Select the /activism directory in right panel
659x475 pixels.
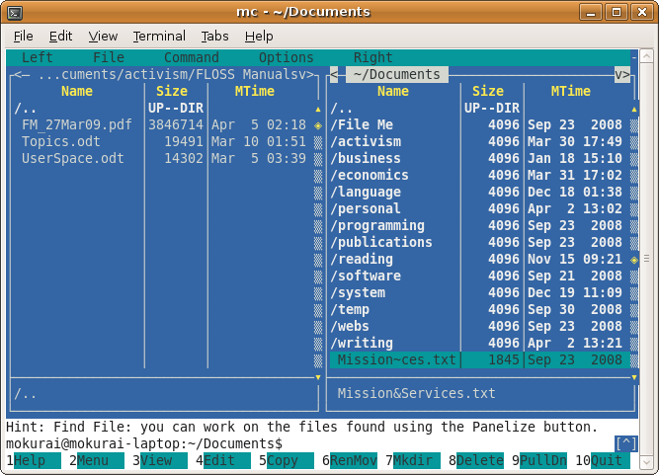pyautogui.click(x=366, y=141)
